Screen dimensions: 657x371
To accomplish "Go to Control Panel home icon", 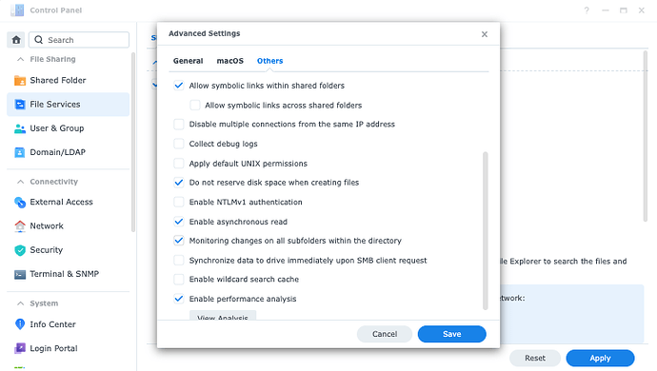I will [16, 40].
